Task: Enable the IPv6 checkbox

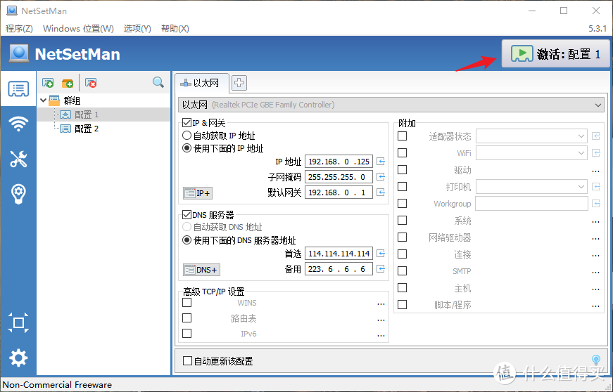Action: coord(187,333)
